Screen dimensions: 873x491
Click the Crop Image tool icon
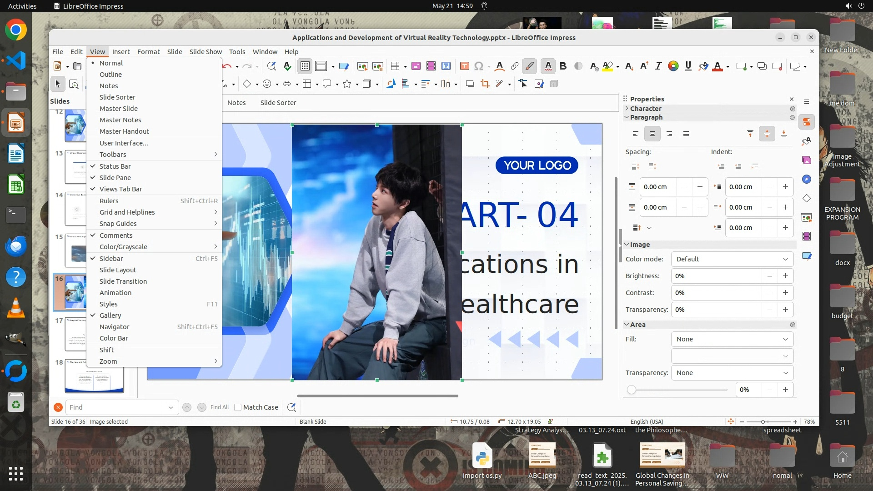485,84
